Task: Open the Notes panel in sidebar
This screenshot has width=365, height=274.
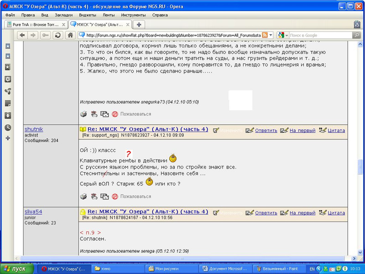Action: 8,104
